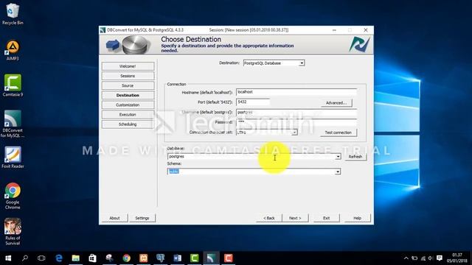
Task: Expand the Schema dropdown list
Action: (338, 172)
